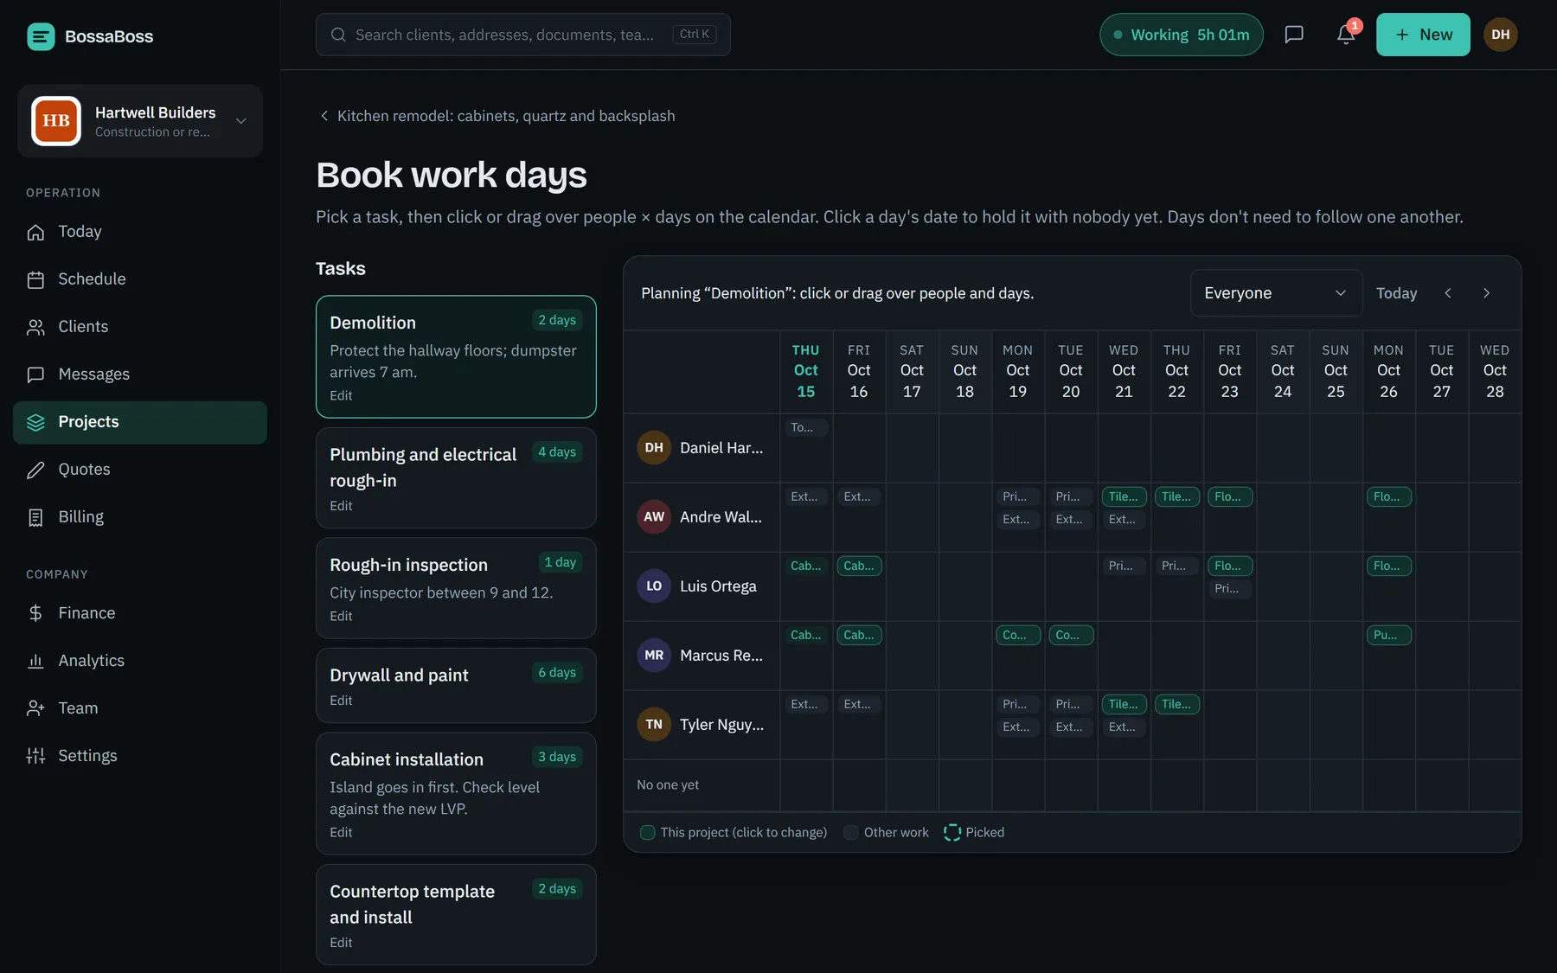Click the Marcus Re... MR avatar
1557x973 pixels.
click(654, 656)
